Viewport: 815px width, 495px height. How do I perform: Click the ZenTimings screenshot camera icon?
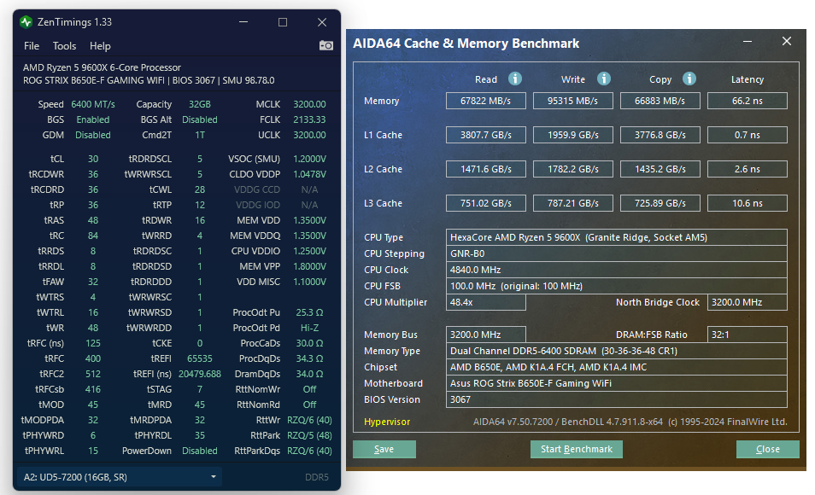(x=325, y=46)
